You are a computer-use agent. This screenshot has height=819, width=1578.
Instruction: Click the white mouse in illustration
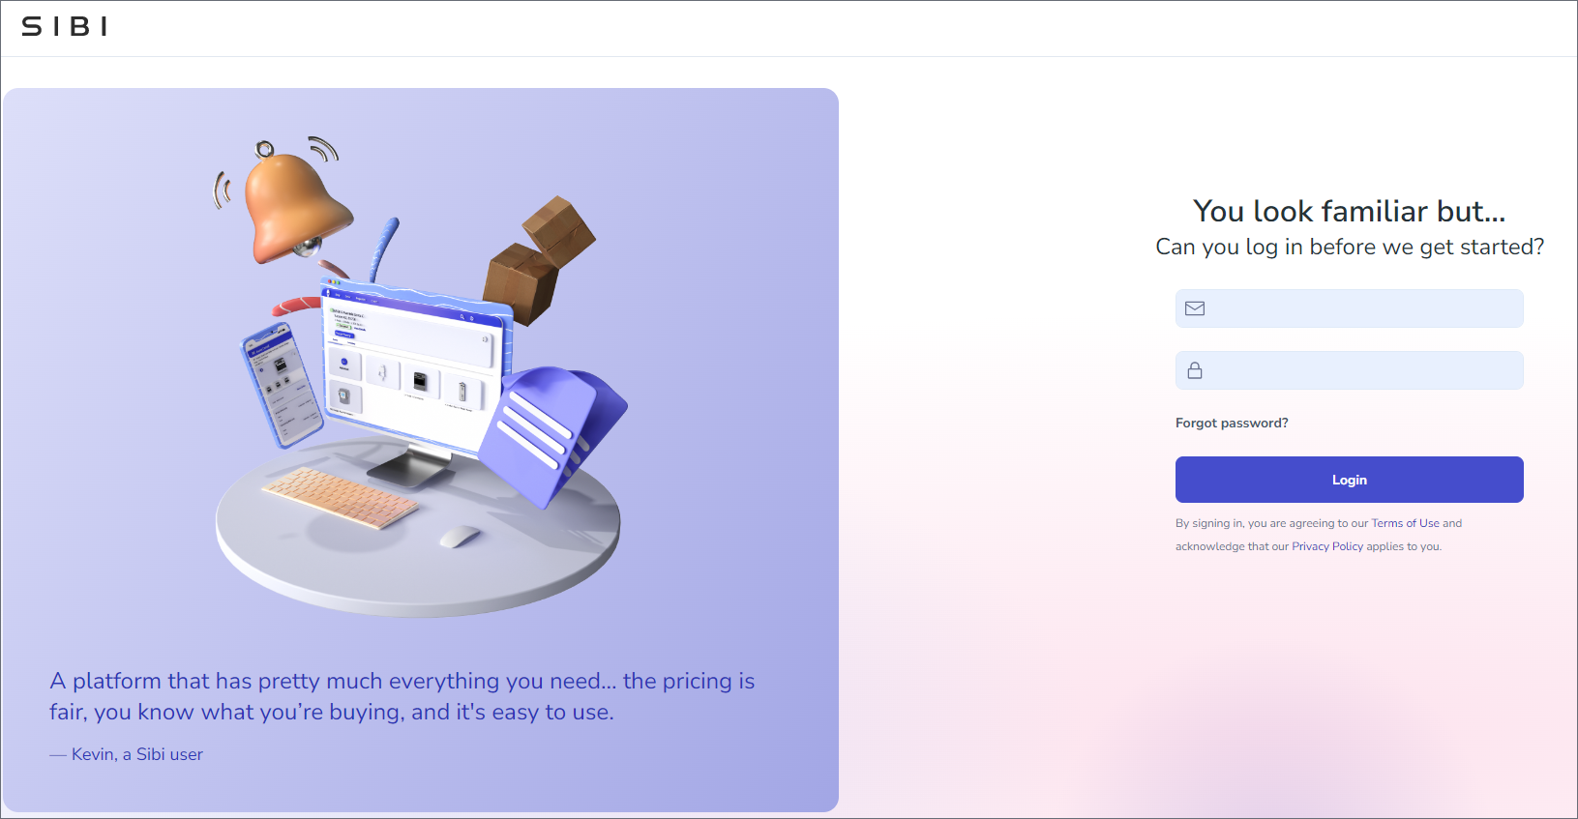pyautogui.click(x=460, y=536)
